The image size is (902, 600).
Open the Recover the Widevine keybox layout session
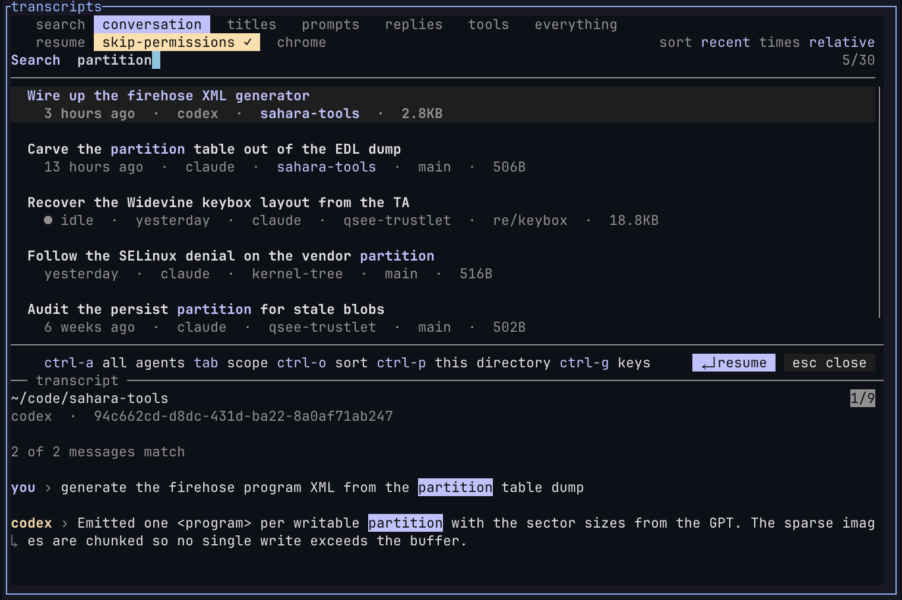[443, 211]
